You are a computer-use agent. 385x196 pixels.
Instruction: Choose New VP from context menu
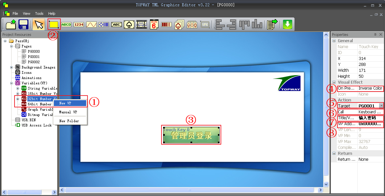point(70,103)
